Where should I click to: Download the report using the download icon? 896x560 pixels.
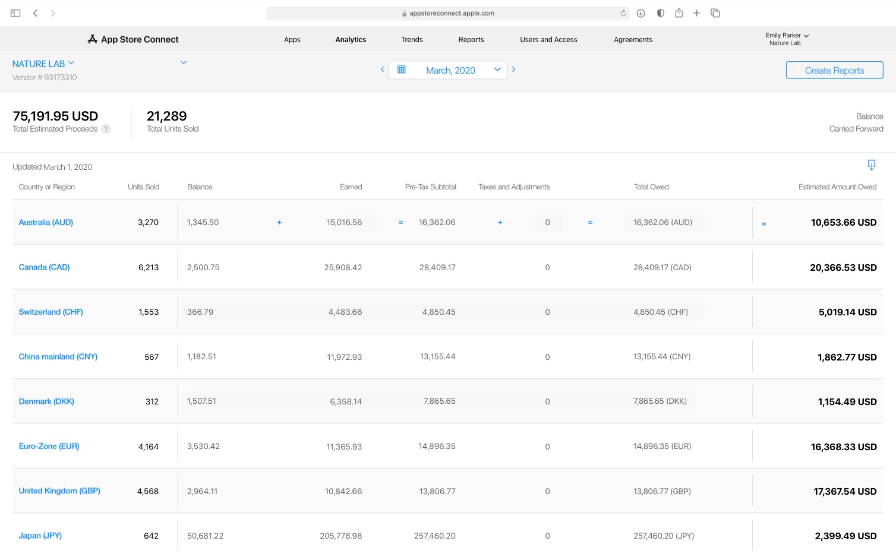coord(872,165)
